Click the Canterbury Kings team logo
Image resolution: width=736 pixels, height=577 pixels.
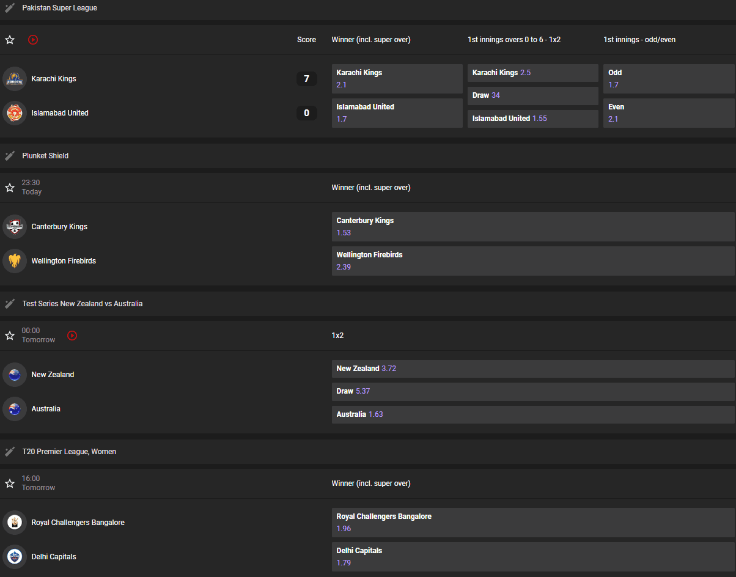point(15,227)
